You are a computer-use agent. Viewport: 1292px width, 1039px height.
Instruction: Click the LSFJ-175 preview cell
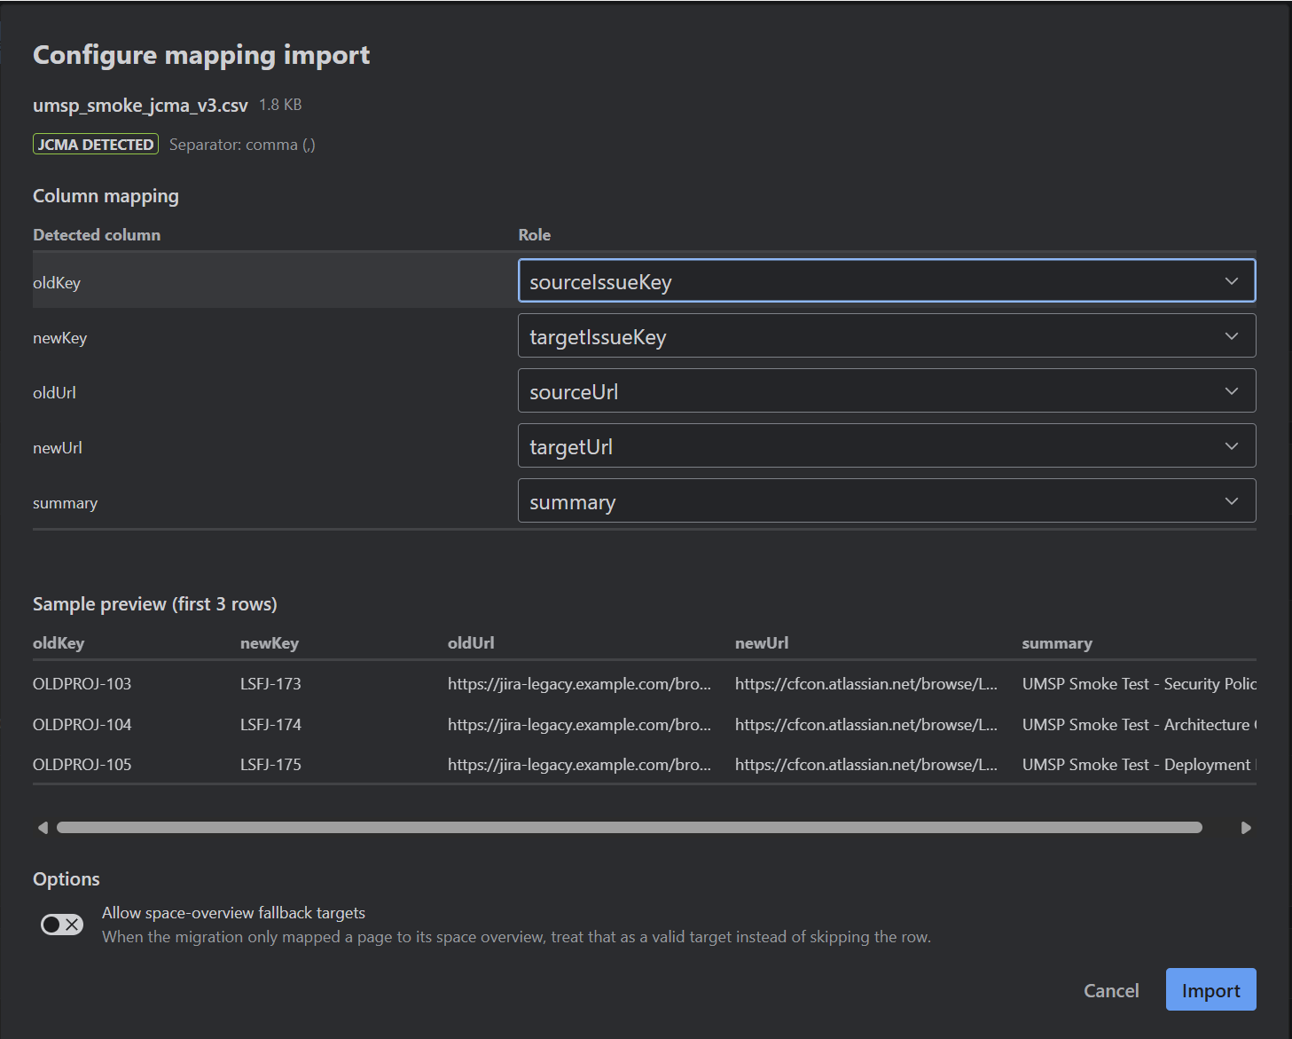(x=270, y=765)
